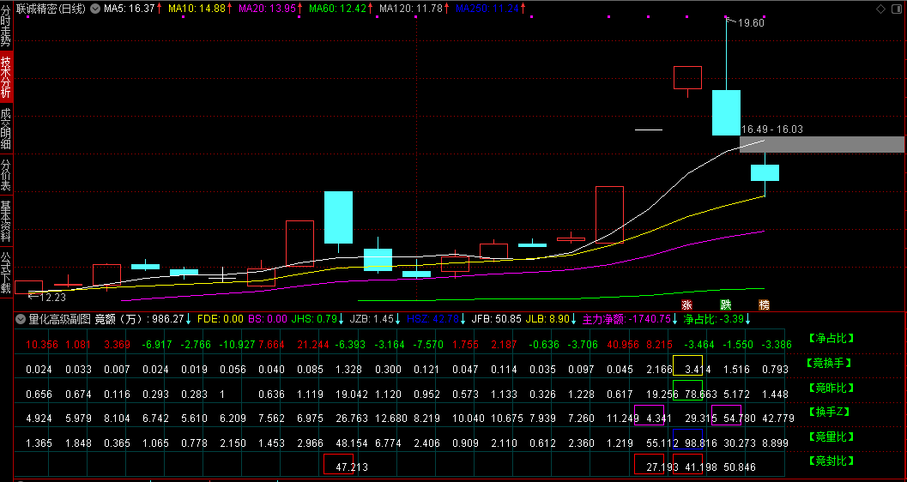Screen dimensions: 907x482
Task: Click the 【净占比】 row label
Action: coord(831,339)
